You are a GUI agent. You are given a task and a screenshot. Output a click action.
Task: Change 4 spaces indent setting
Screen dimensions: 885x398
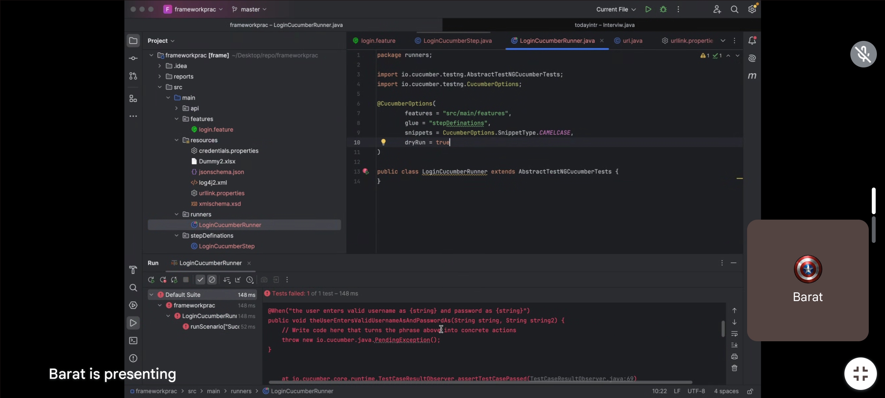(x=726, y=391)
